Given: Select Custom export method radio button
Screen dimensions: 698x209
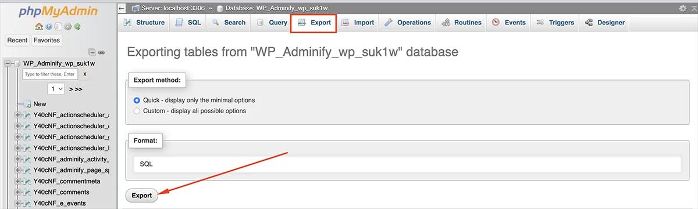Looking at the screenshot, I should click(x=137, y=110).
